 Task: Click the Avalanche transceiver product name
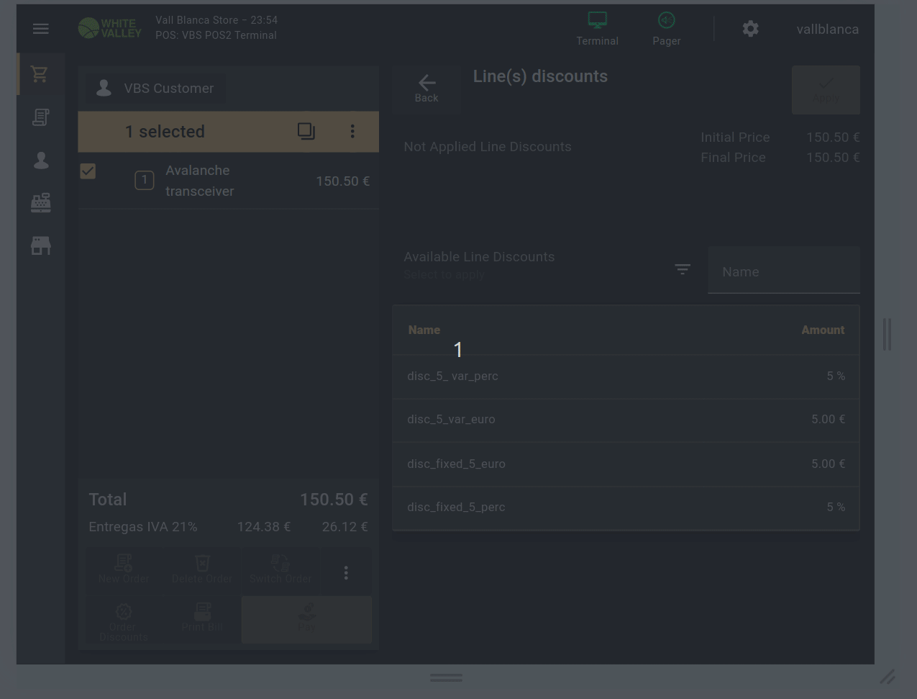(200, 181)
